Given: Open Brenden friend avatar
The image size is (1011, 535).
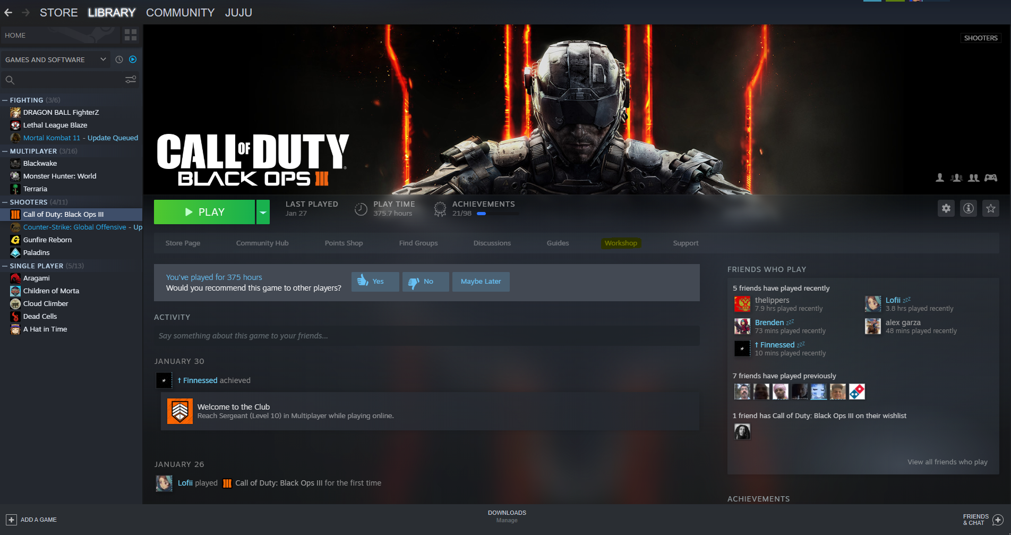Looking at the screenshot, I should 742,326.
